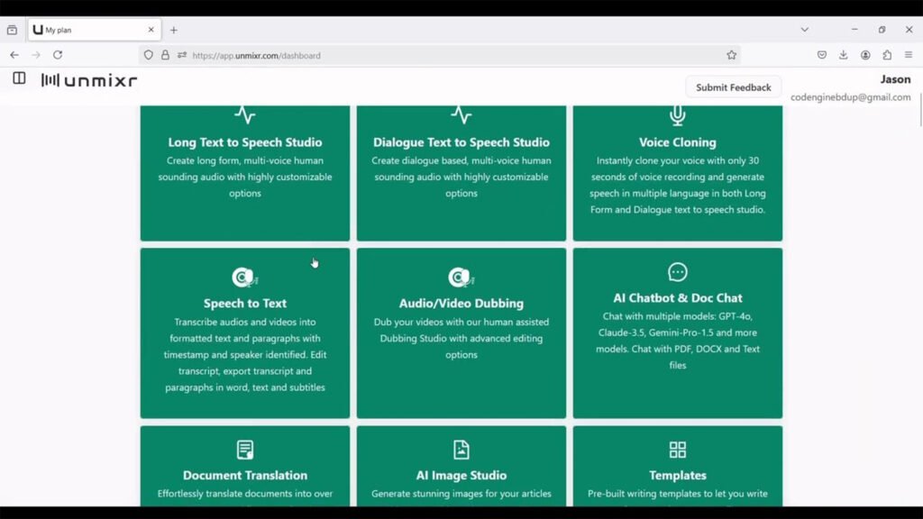Click the Speech to Text card icon
923x519 pixels.
tap(244, 278)
